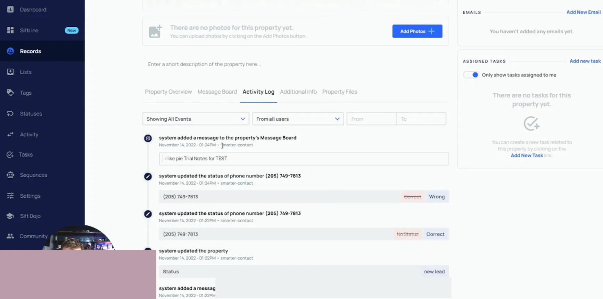The image size is (603, 299).
Task: Click the Tags icon in sidebar
Action: pos(10,93)
